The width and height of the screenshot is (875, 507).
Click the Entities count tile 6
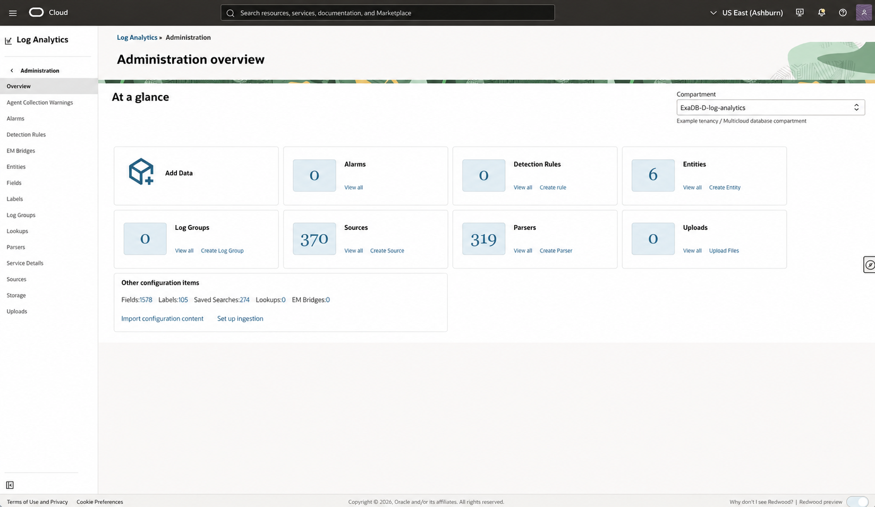pyautogui.click(x=653, y=176)
